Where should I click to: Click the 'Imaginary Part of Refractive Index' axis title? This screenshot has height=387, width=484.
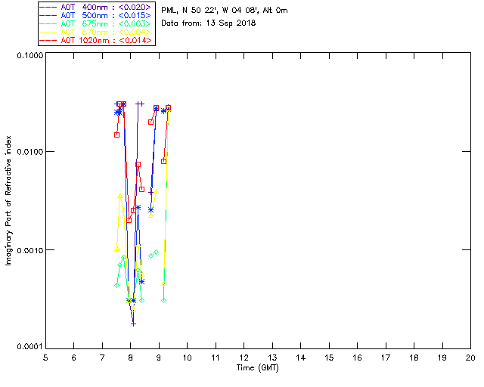click(8, 200)
